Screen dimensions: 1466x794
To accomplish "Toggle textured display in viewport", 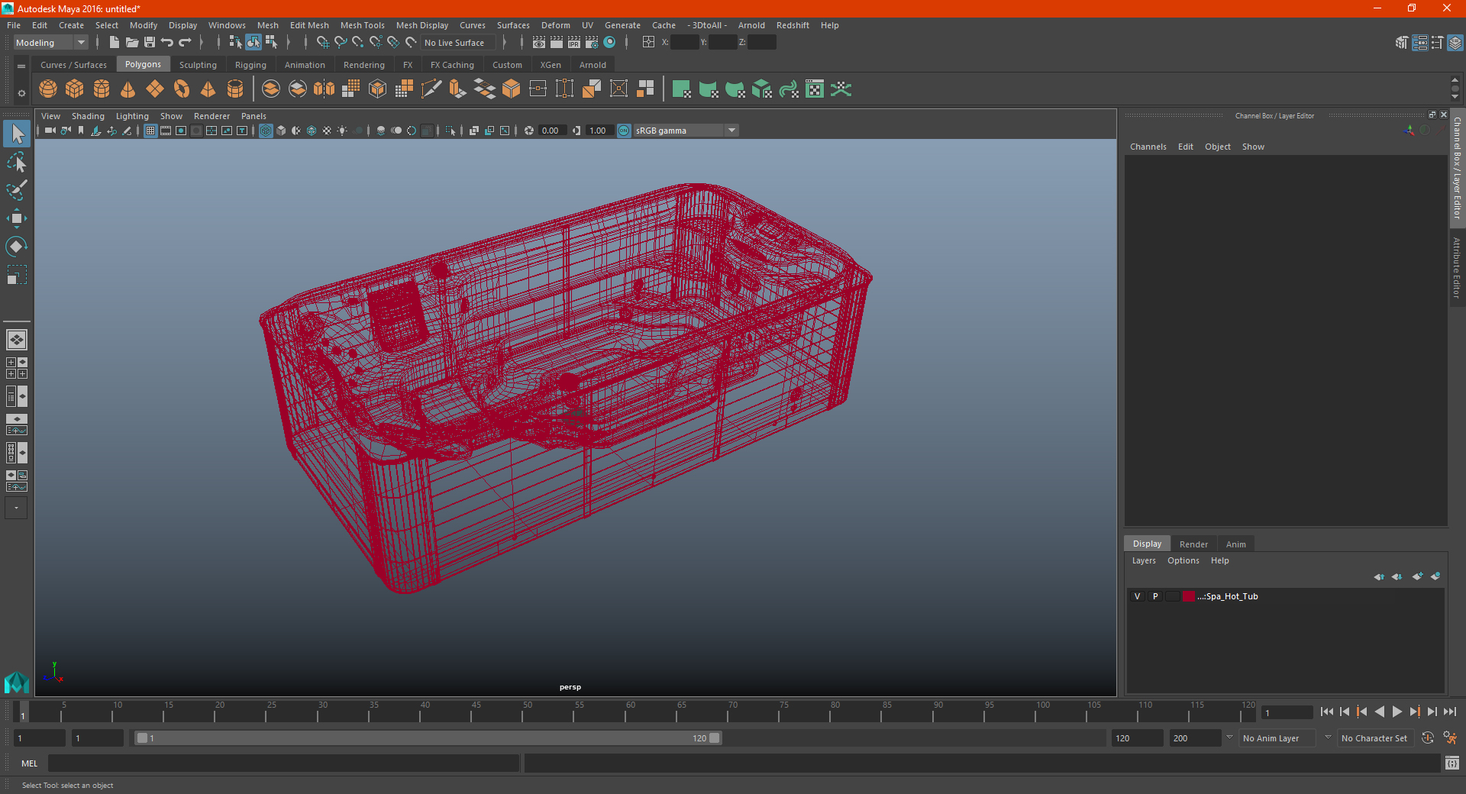I will click(327, 131).
